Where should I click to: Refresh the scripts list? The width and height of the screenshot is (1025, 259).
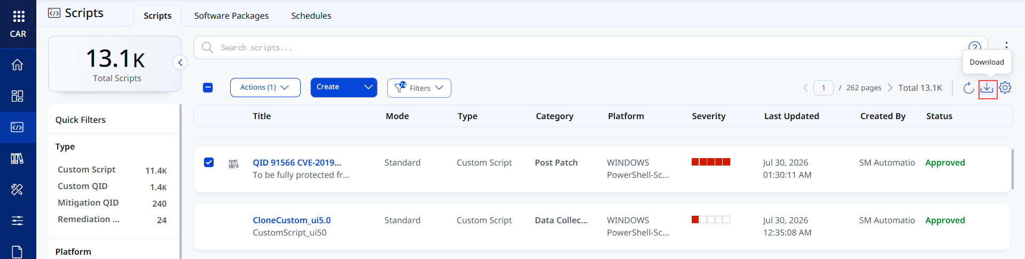pyautogui.click(x=968, y=88)
